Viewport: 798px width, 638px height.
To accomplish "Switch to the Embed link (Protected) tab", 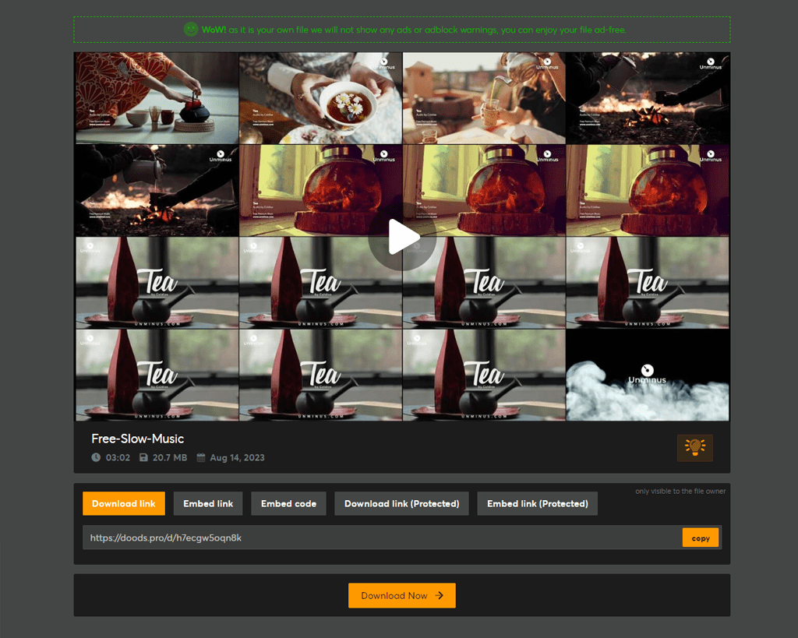I will 537,503.
